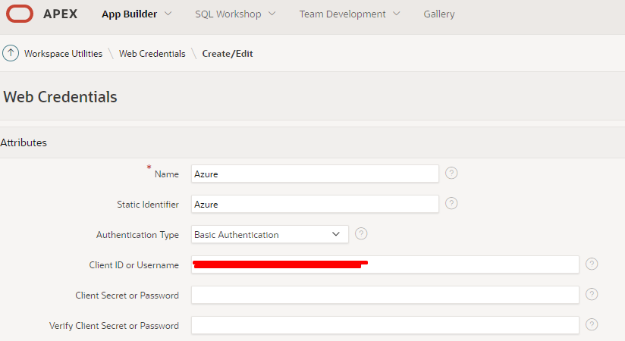Focus the Verify Client Secret or Password field
This screenshot has height=341, width=625.
(x=385, y=325)
